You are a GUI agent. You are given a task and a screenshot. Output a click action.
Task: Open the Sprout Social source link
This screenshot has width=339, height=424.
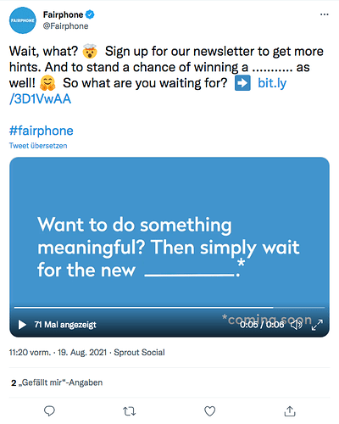tap(139, 353)
